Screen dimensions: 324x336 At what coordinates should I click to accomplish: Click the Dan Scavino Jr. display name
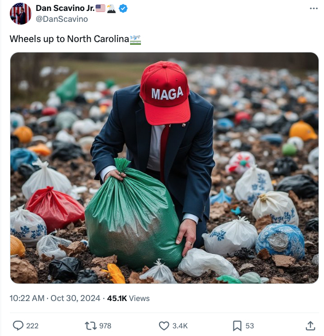click(65, 8)
